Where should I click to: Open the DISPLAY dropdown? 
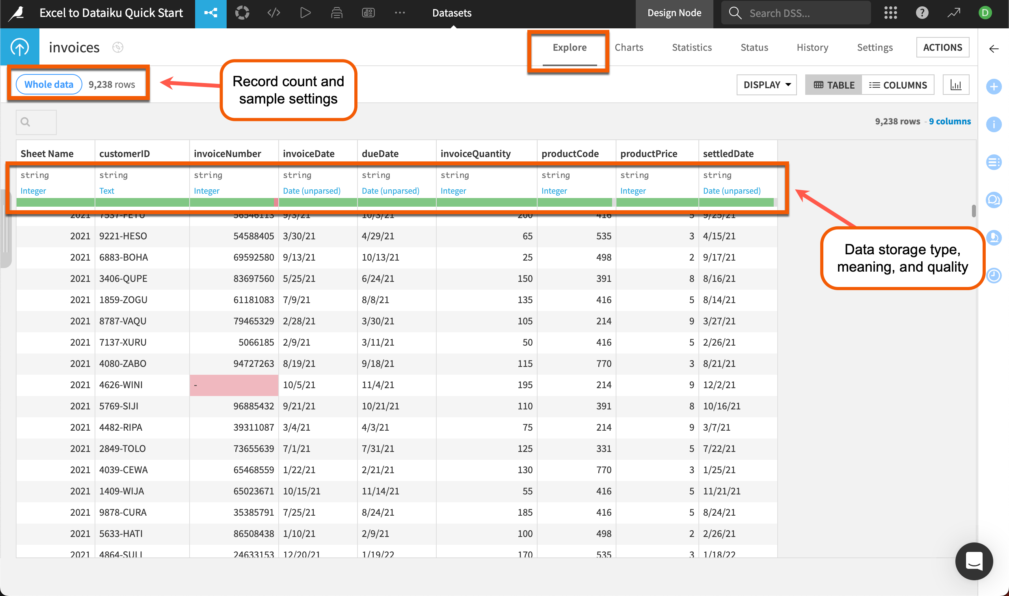766,85
